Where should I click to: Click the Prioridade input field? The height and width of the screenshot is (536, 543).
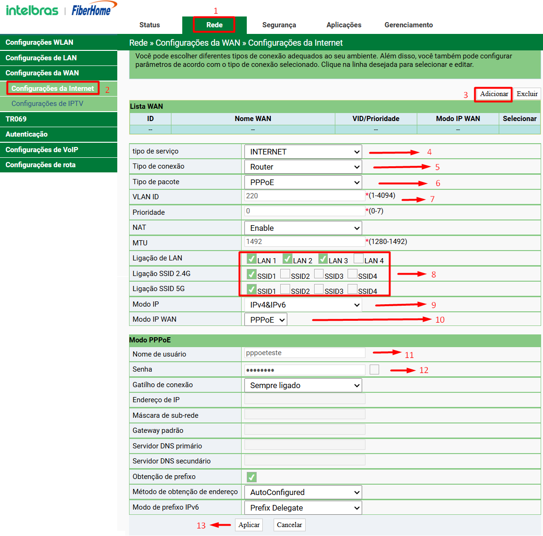click(305, 211)
